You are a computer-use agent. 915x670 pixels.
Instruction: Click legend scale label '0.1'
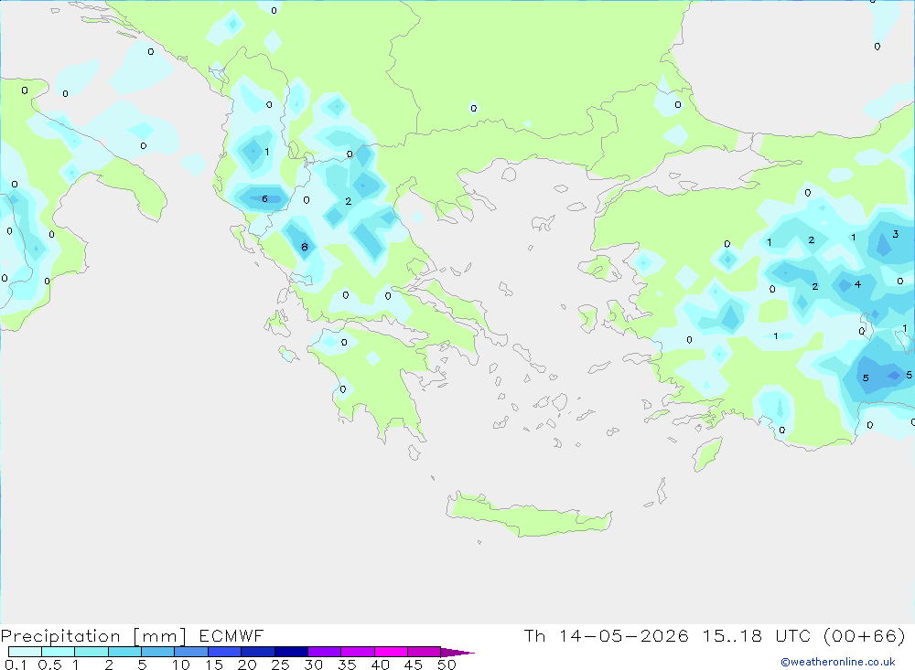tap(16, 665)
